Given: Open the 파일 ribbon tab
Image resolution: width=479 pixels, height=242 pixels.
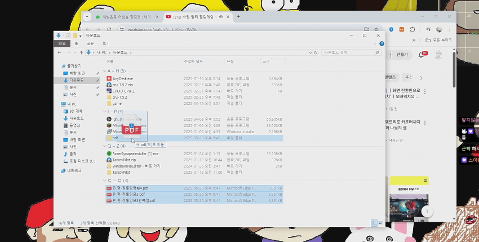Looking at the screenshot, I should (62, 43).
